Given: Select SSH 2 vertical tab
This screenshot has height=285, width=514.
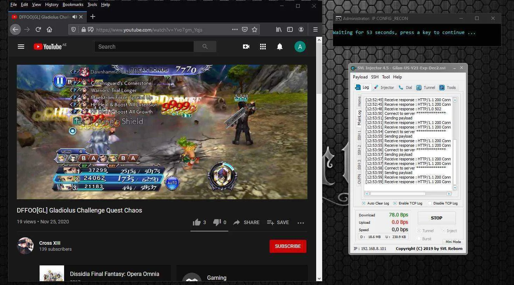Looking at the screenshot, I should (x=359, y=150).
